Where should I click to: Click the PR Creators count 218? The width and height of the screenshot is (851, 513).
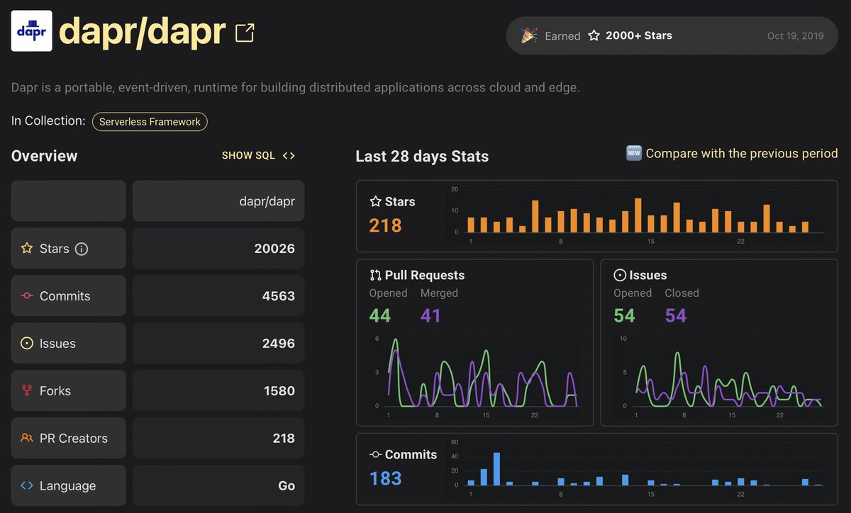pos(284,438)
